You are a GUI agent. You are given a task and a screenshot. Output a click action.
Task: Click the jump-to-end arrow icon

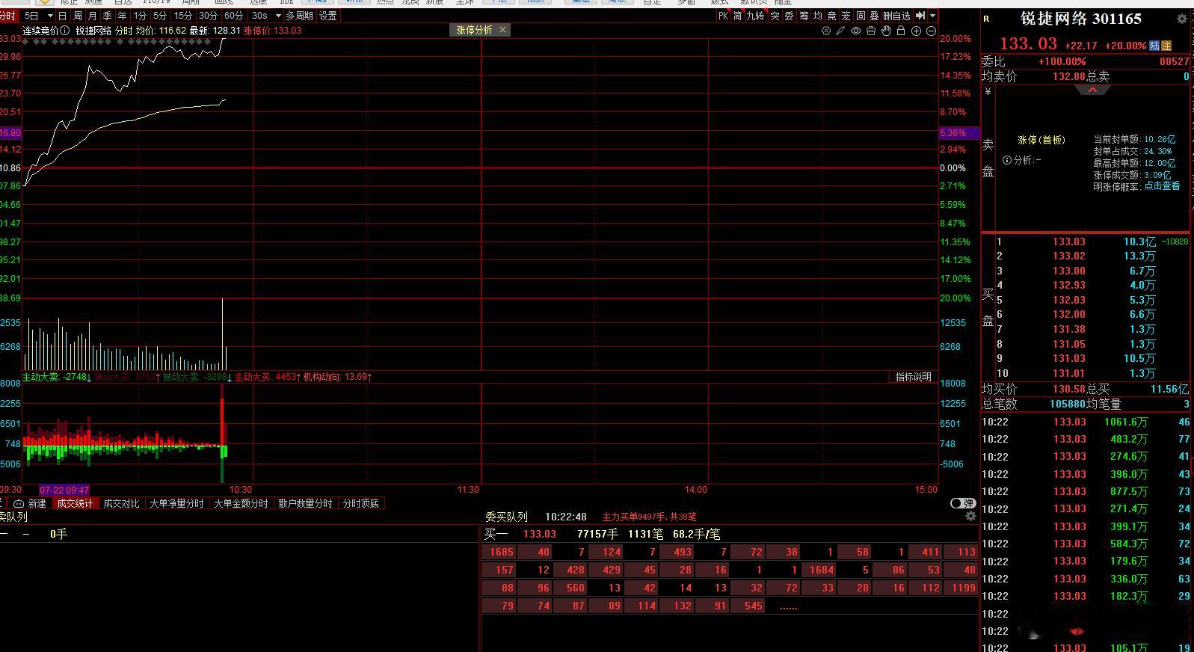click(x=920, y=16)
